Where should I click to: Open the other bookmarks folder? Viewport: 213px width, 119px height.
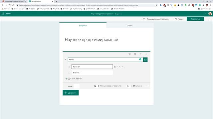[x=205, y=9]
